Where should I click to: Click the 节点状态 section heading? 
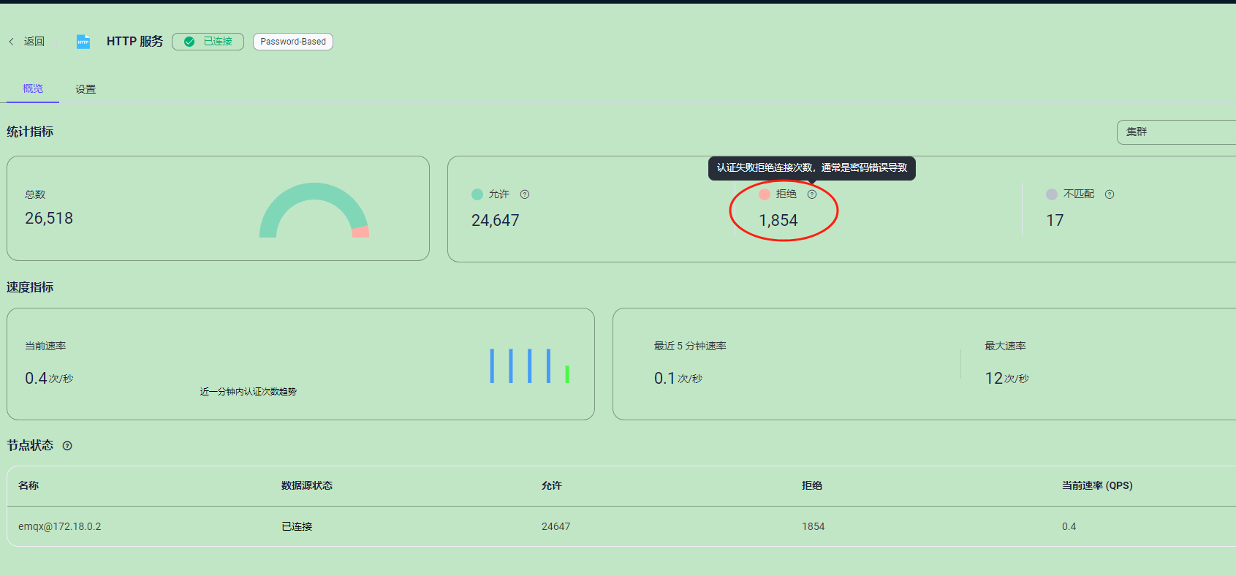30,445
